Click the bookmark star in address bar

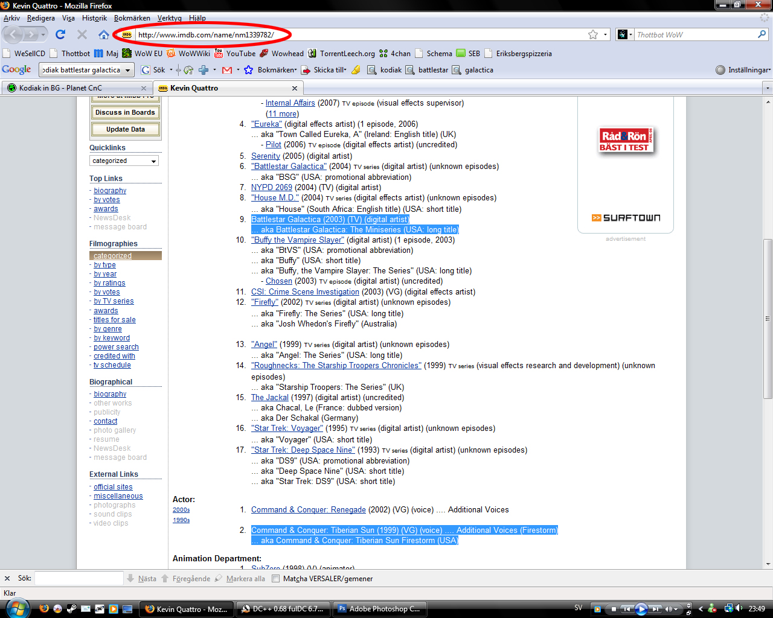coord(593,34)
